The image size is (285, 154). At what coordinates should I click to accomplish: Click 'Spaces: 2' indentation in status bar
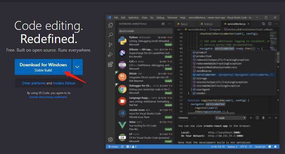coord(232,147)
